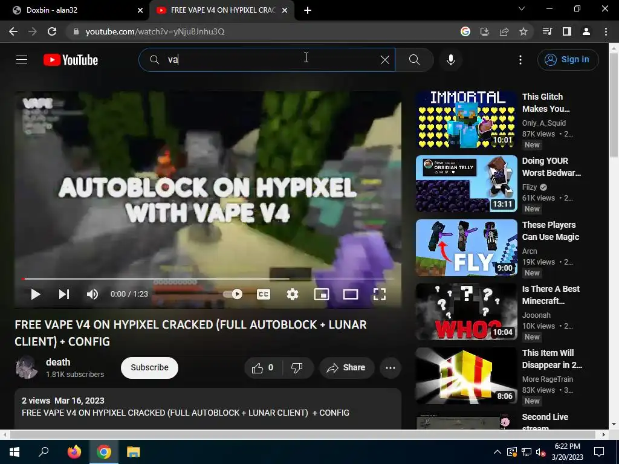This screenshot has width=619, height=464.
Task: Open Chrome profile menu
Action: [x=586, y=31]
